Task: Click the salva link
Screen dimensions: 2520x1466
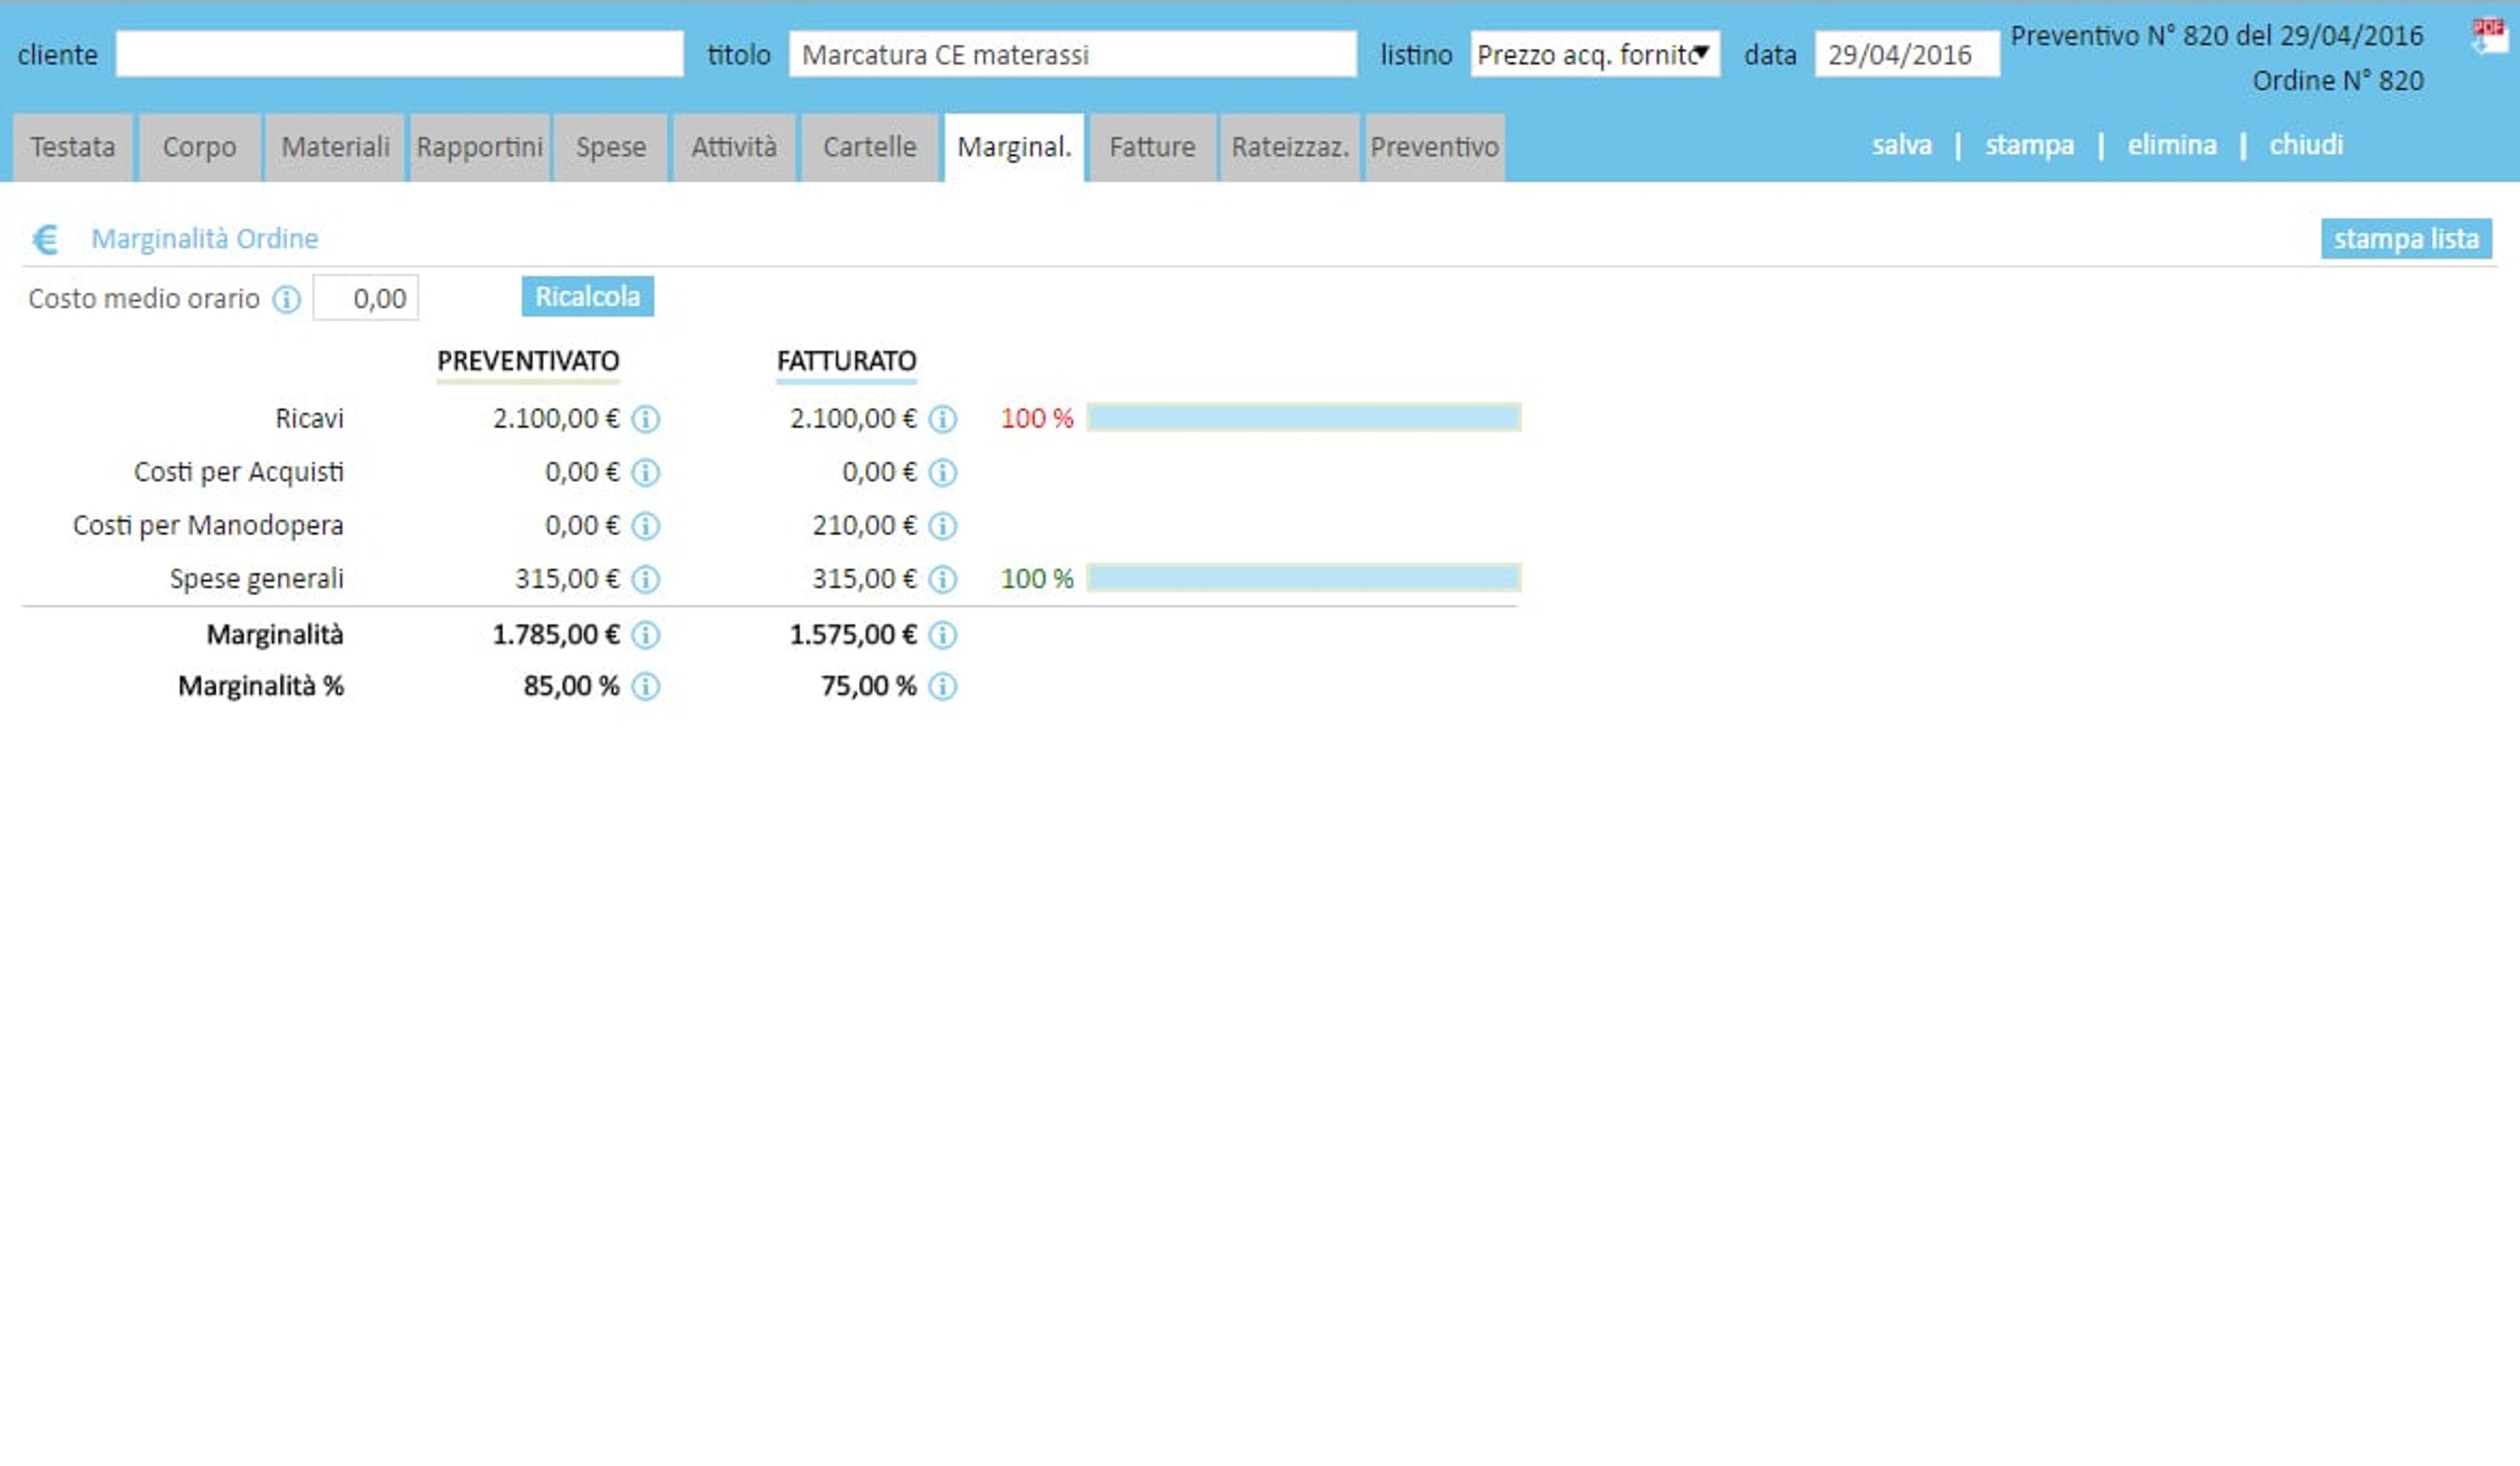Action: tap(1901, 145)
